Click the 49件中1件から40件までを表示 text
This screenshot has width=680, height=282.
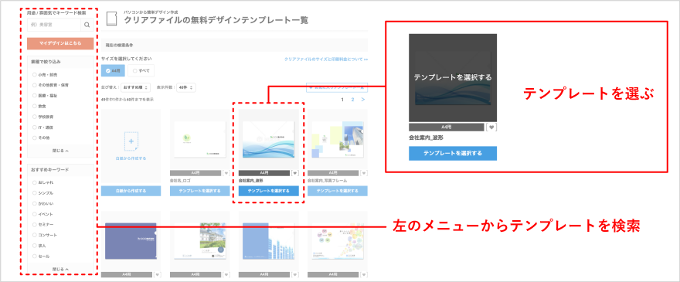tap(127, 100)
